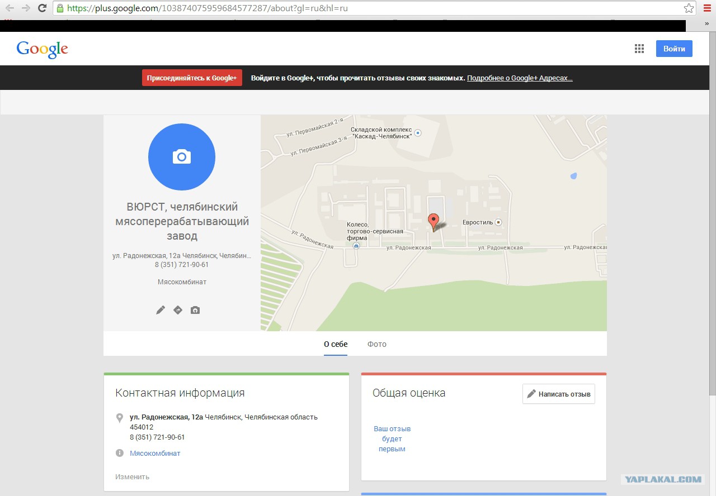Sign in with the Войти button
The width and height of the screenshot is (716, 496).
tap(674, 49)
